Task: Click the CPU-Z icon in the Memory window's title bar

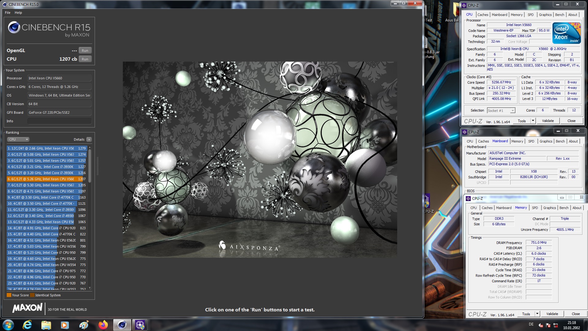Action: [x=468, y=198]
